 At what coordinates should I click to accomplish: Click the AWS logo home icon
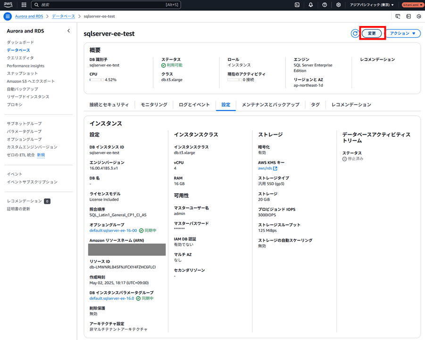coord(8,5)
